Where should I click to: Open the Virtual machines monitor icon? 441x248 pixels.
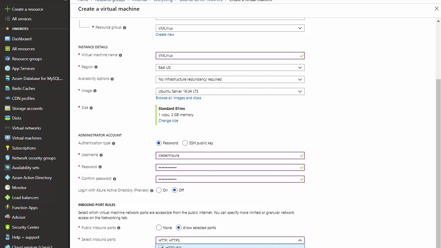click(8, 138)
